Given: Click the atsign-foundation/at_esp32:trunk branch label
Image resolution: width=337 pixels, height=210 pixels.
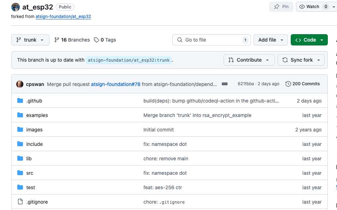Looking at the screenshot, I should pyautogui.click(x=129, y=60).
